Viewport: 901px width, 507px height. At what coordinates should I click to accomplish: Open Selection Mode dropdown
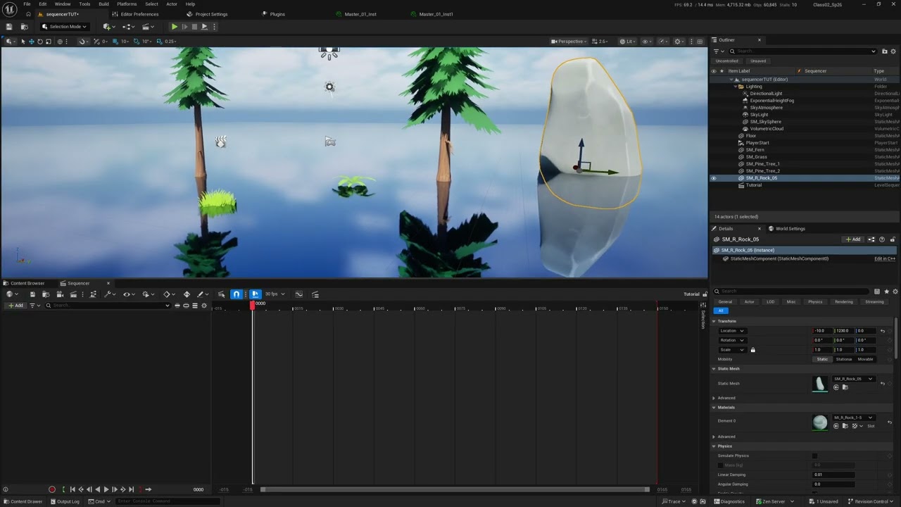tap(64, 27)
